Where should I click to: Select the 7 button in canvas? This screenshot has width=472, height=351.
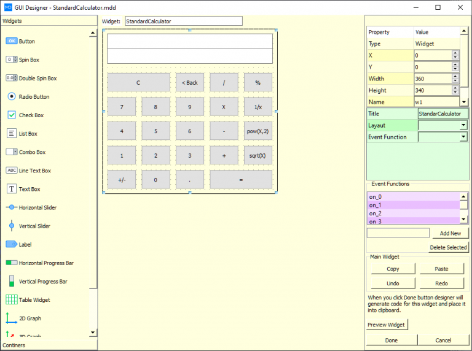coord(122,107)
